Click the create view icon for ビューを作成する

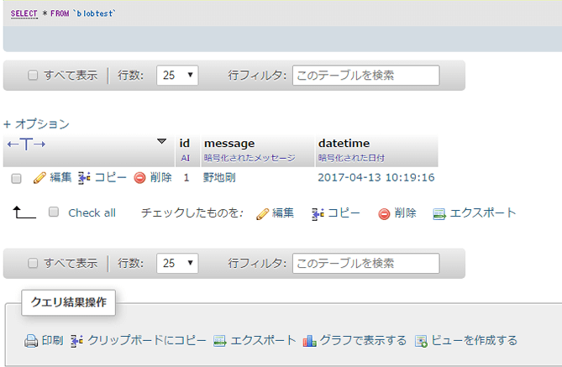(421, 341)
